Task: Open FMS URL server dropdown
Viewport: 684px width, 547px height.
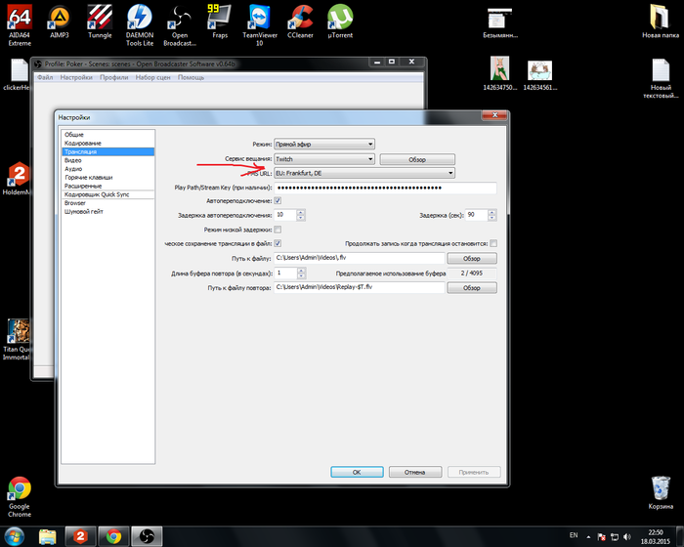Action: point(364,173)
